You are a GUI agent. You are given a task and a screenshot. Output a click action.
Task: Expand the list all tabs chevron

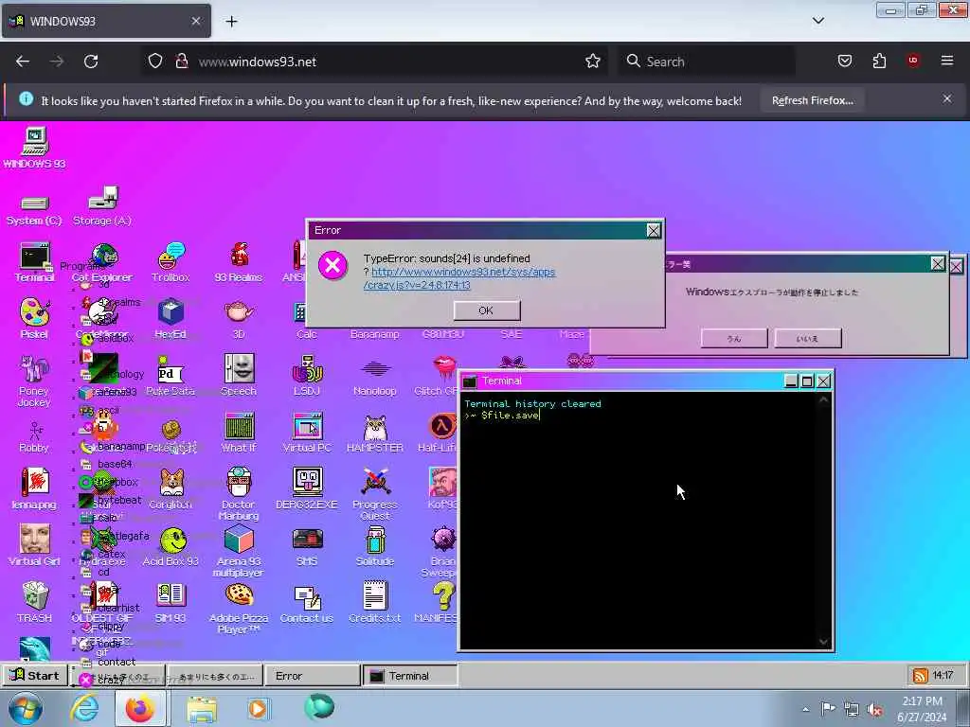pos(817,21)
